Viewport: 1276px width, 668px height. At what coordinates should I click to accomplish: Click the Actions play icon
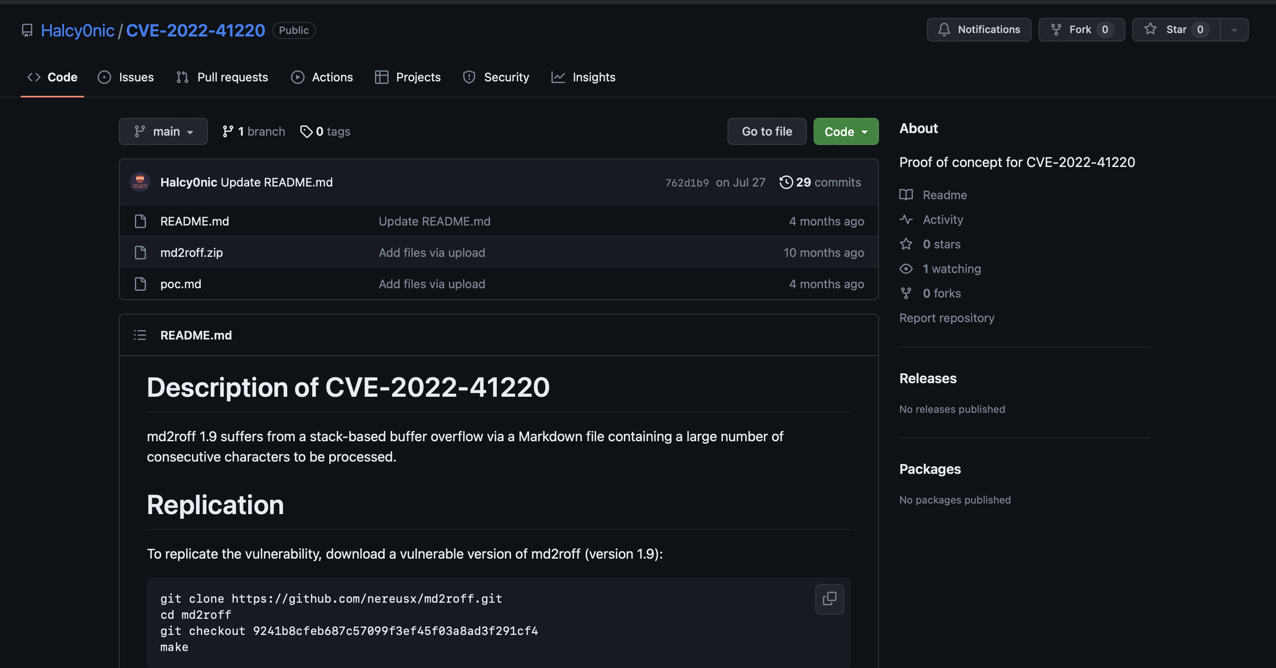click(297, 77)
